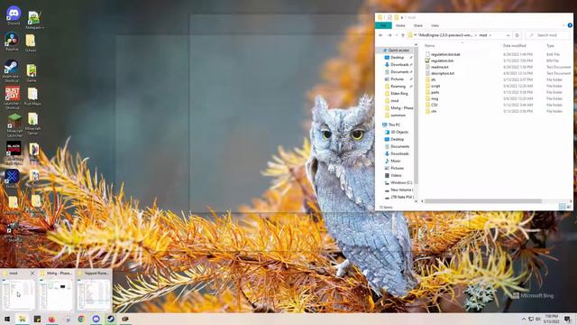Select the description.txt file
577x325 pixels.
point(443,73)
